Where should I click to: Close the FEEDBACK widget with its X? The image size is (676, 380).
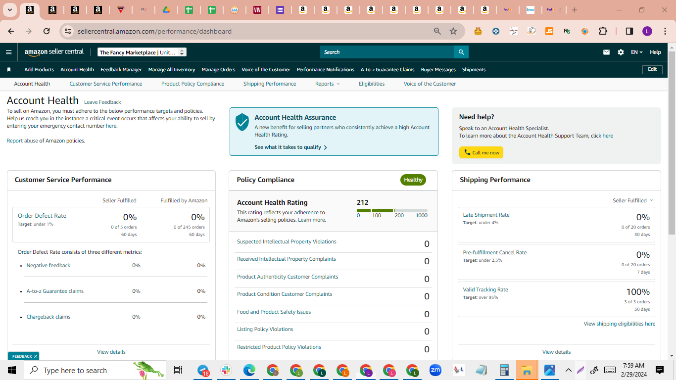tap(36, 356)
